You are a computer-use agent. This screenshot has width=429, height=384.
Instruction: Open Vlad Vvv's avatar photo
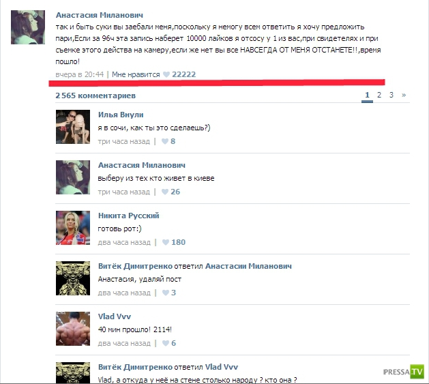[x=73, y=329]
